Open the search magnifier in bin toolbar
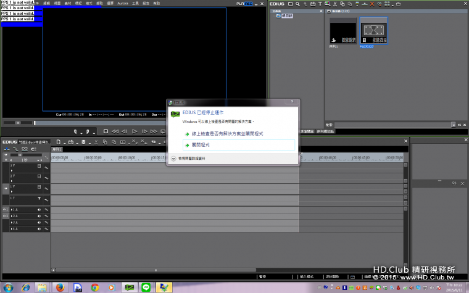The image size is (469, 293). [297, 4]
